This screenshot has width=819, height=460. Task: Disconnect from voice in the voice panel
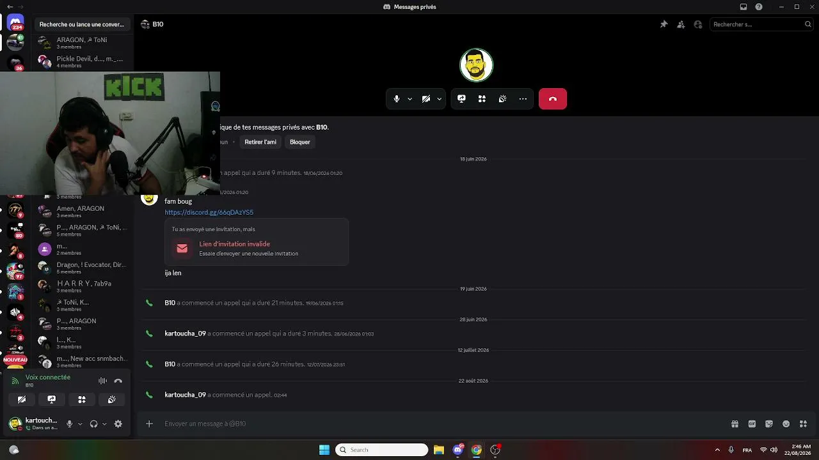(x=118, y=381)
